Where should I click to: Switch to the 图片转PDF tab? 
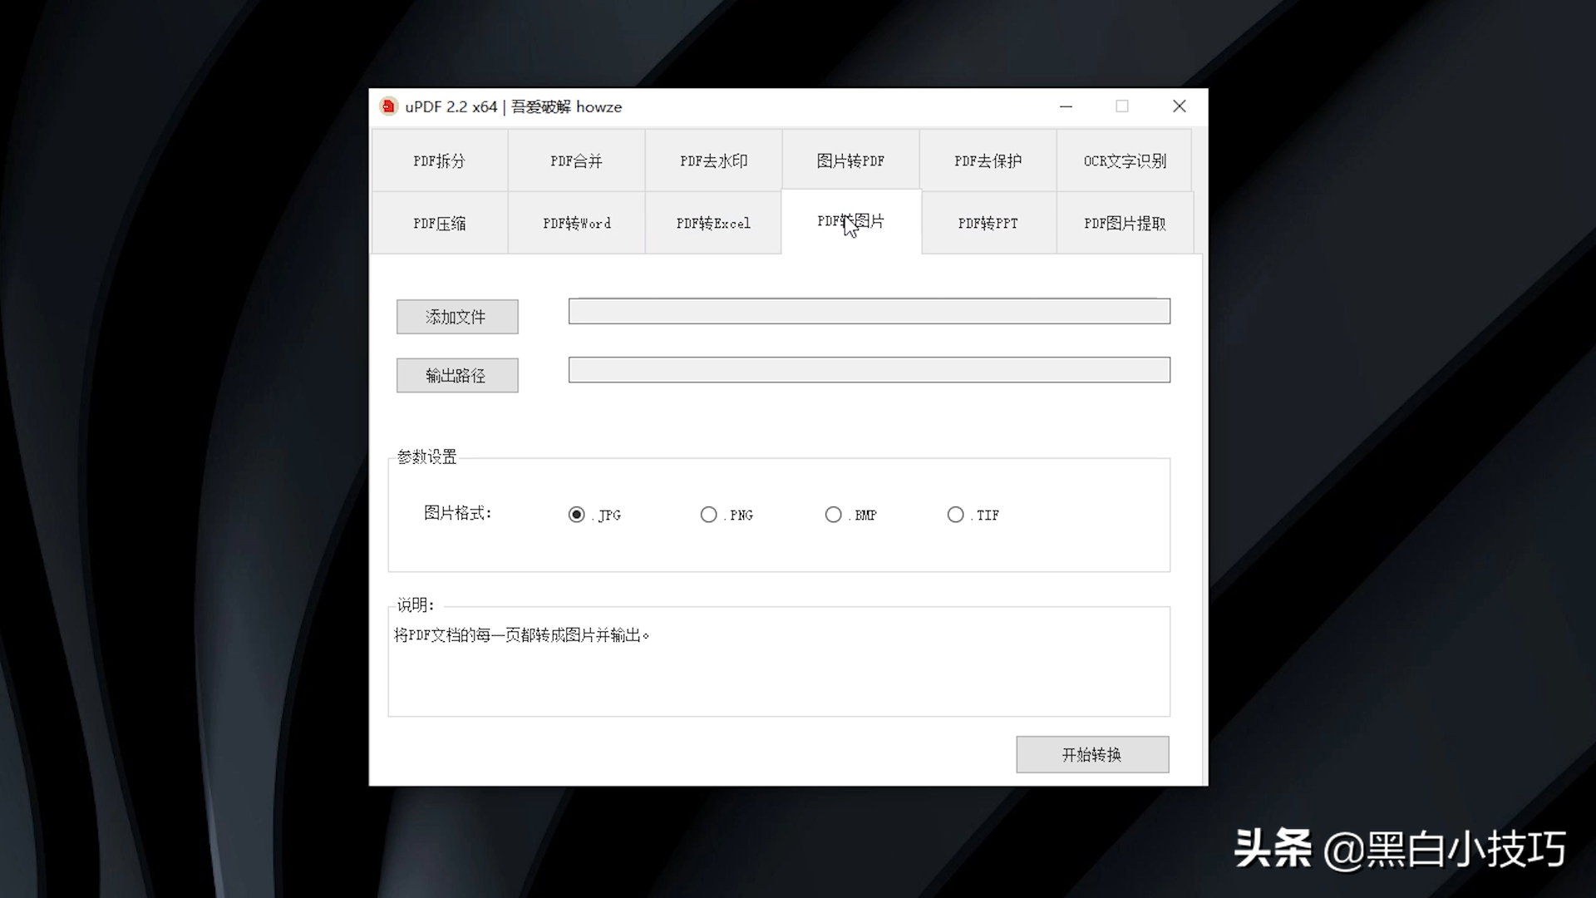(850, 160)
